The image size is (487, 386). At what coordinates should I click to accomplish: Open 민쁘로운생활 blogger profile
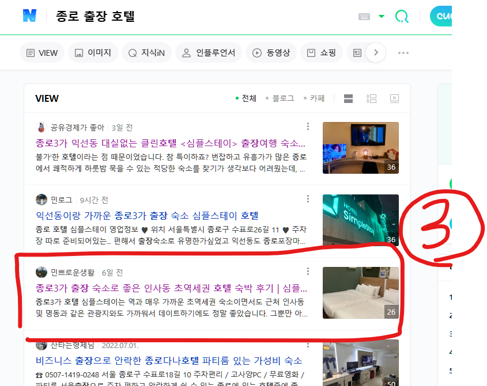click(x=73, y=273)
